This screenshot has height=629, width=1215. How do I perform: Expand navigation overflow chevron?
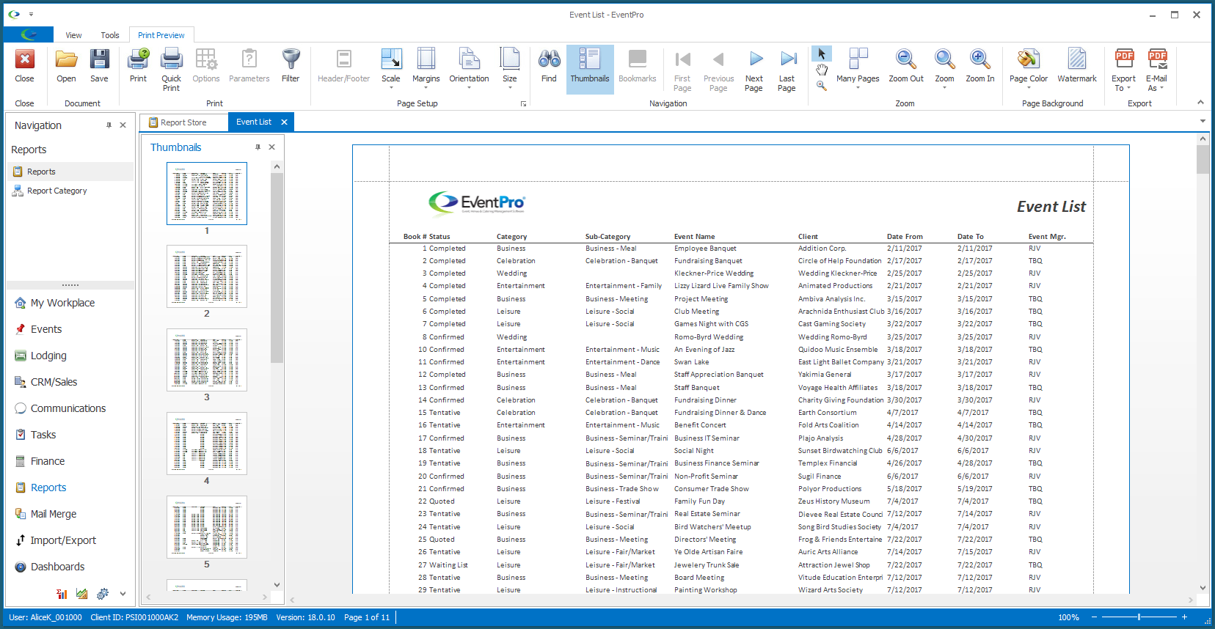point(123,594)
